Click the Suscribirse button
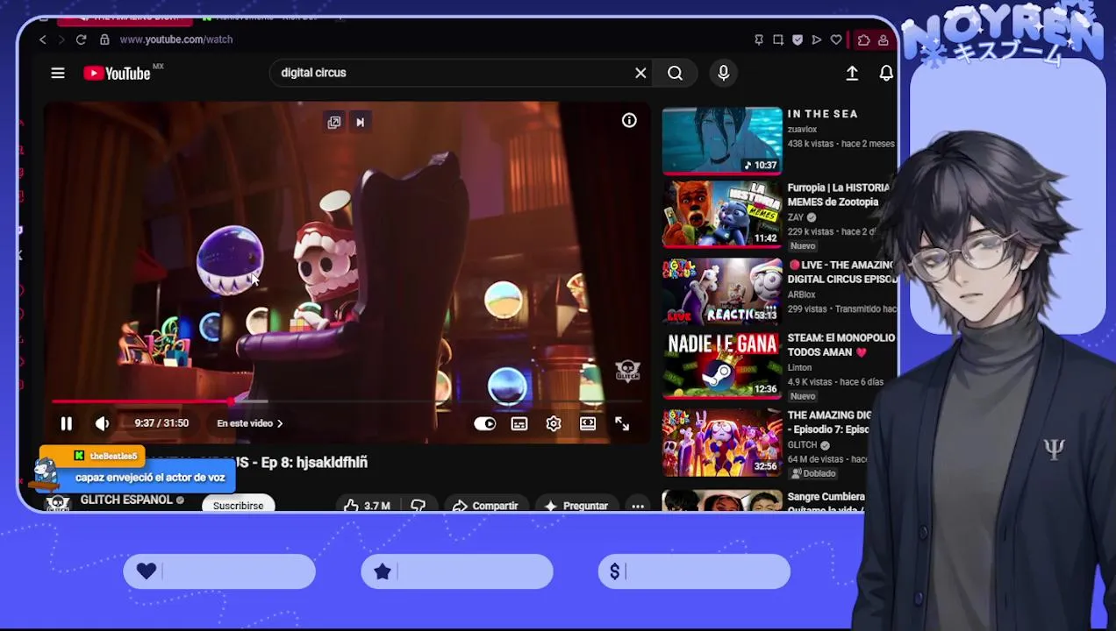This screenshot has width=1116, height=631. tap(238, 505)
